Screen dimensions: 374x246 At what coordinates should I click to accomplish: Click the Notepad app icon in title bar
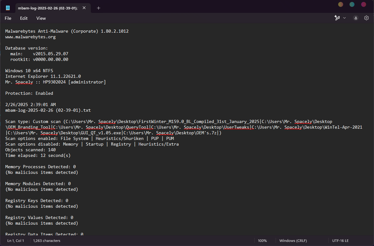(8, 8)
